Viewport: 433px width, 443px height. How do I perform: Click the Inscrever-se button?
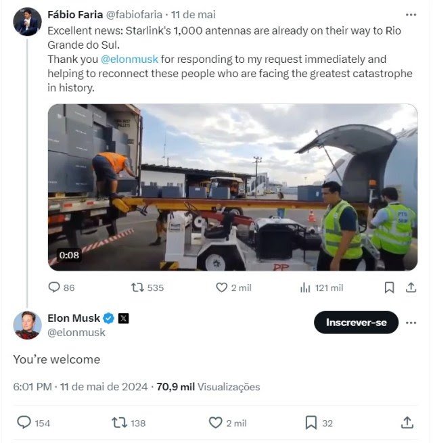[356, 323]
